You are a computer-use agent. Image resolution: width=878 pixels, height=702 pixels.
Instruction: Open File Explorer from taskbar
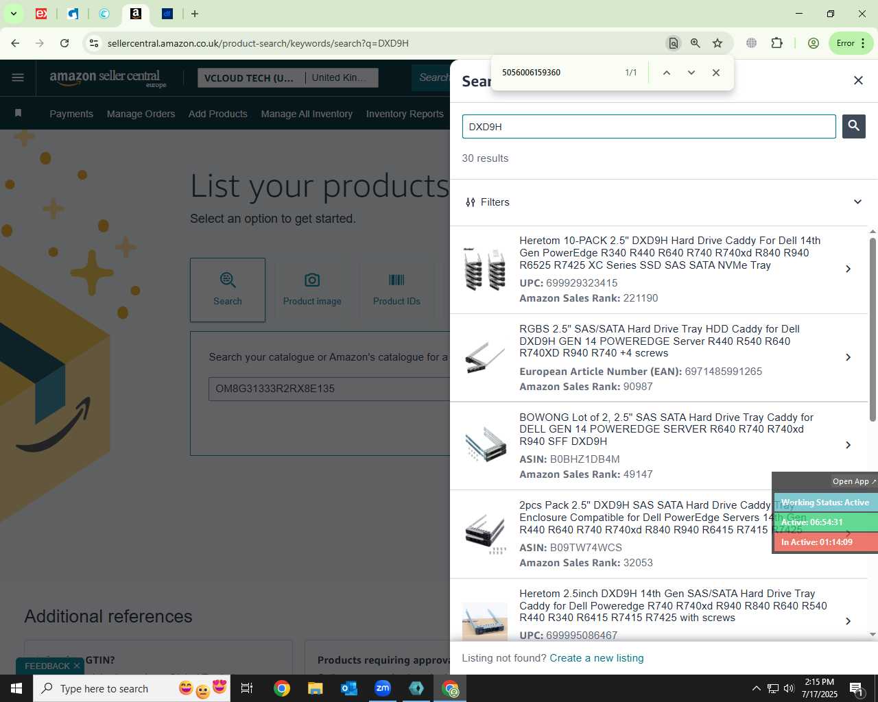click(315, 688)
